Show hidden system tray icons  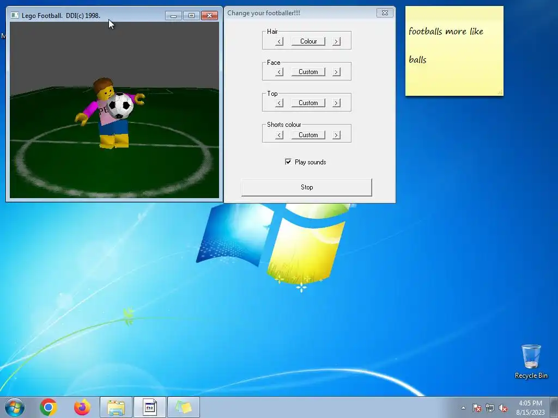click(x=463, y=408)
